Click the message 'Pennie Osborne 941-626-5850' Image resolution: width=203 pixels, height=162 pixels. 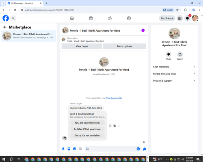coord(86,108)
